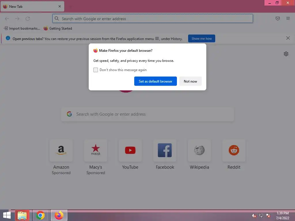Open Action Center flag tray icon
The image size is (295, 221).
268,216
